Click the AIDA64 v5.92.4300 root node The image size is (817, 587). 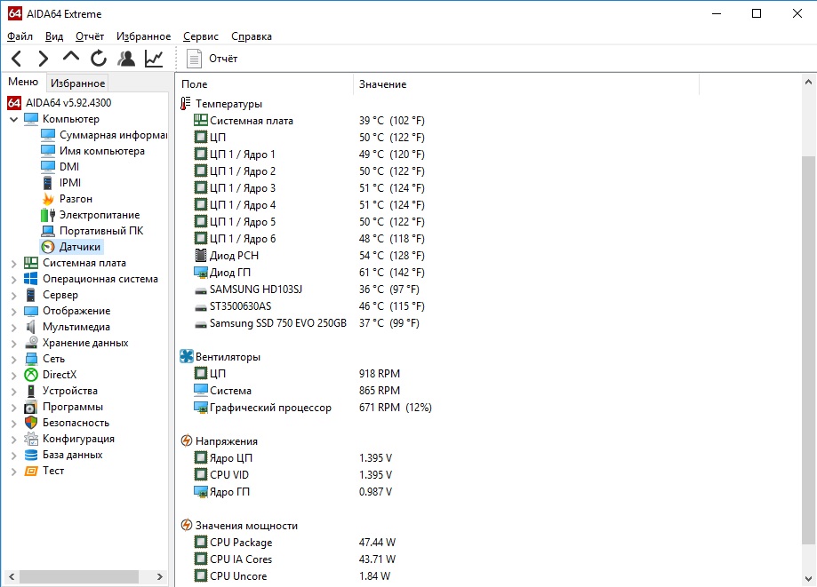coord(60,102)
